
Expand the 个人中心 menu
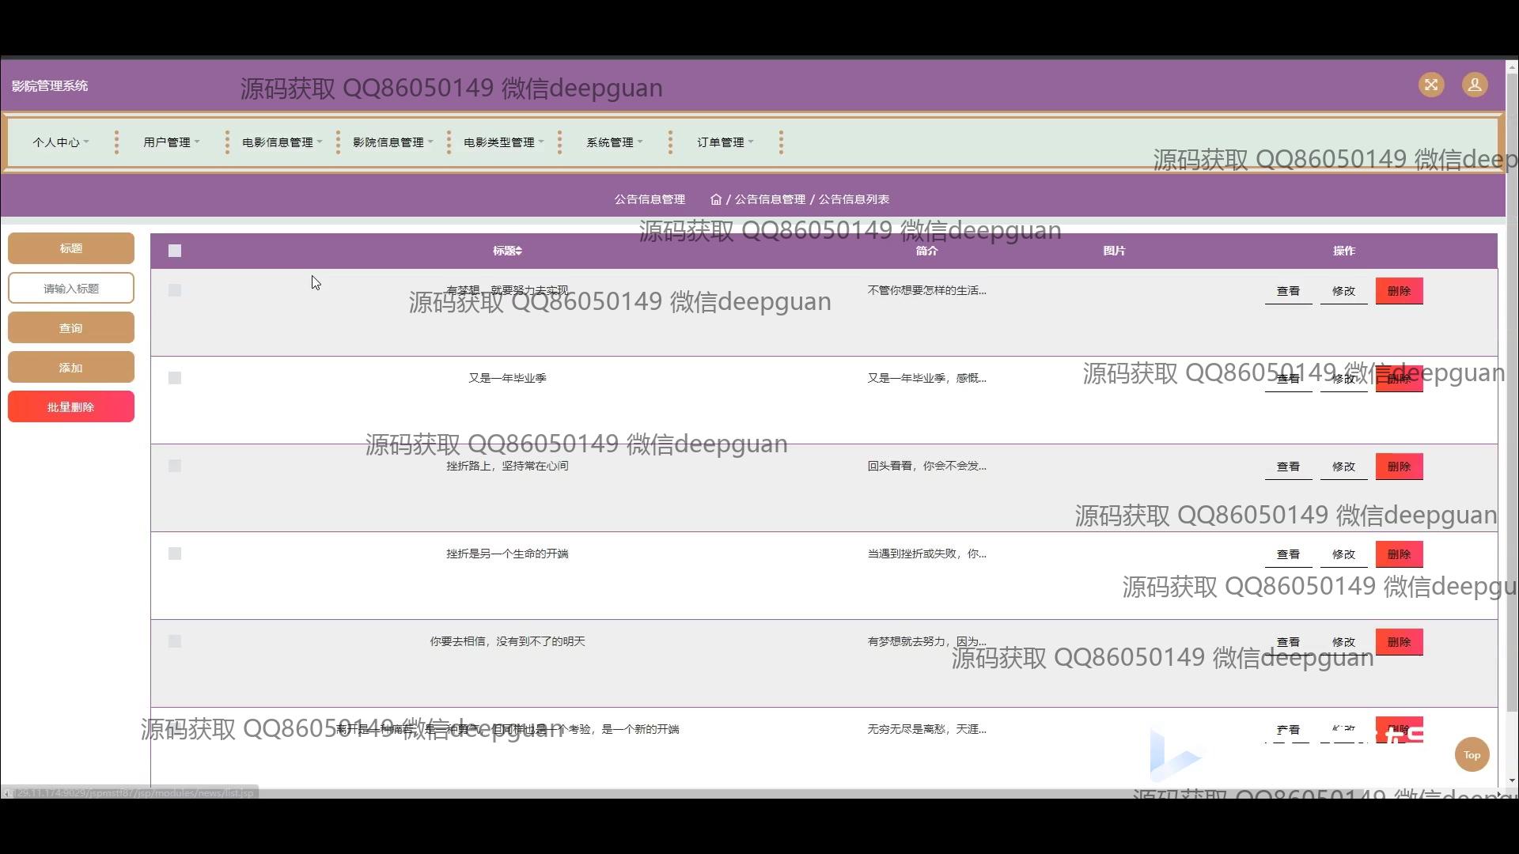pyautogui.click(x=61, y=142)
